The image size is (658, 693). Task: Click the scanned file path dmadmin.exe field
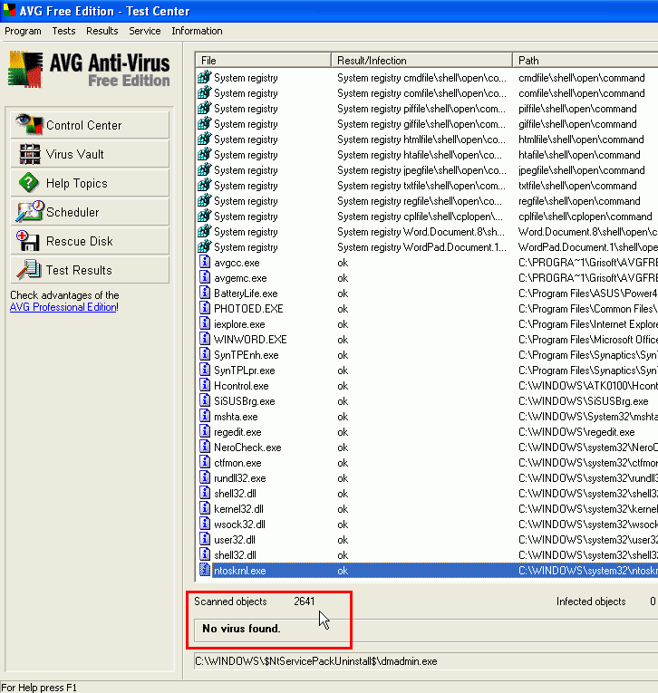(x=426, y=661)
